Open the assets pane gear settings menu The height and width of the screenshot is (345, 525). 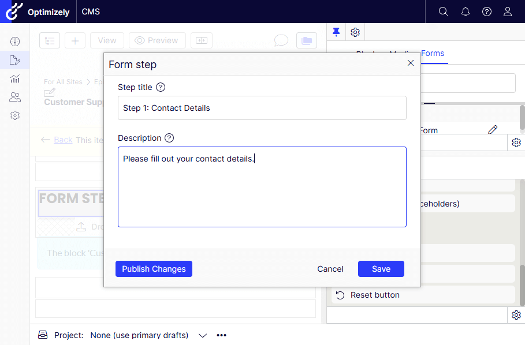tap(355, 32)
